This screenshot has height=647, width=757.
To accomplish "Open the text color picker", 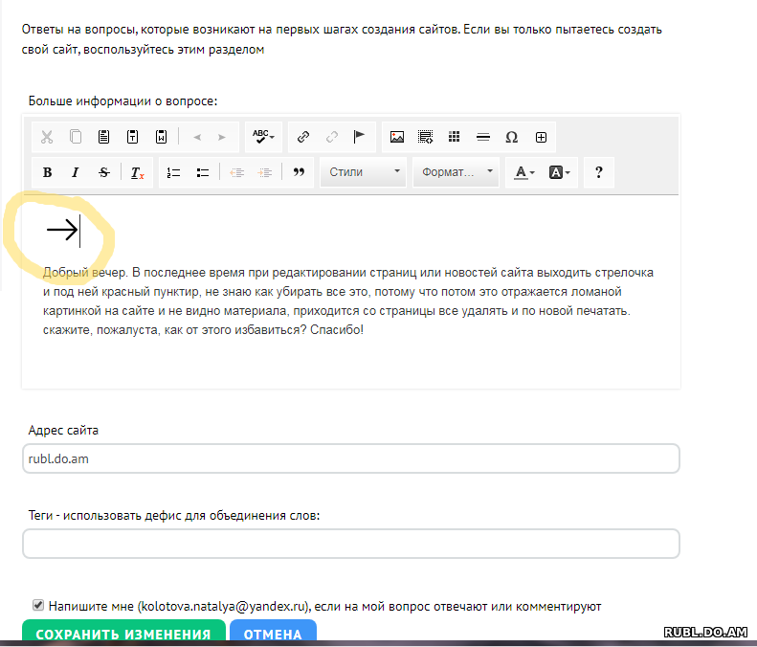I will [x=523, y=173].
